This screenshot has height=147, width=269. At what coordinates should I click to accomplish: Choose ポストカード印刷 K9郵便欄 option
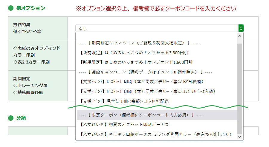[157, 82]
